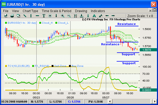Click the circle target marker tool
Image resolution: width=158 pixels, height=105 pixels.
[x=50, y=16]
